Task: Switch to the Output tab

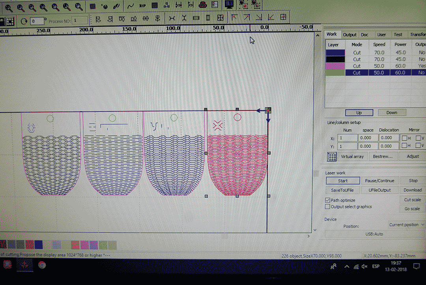Action: coord(349,35)
